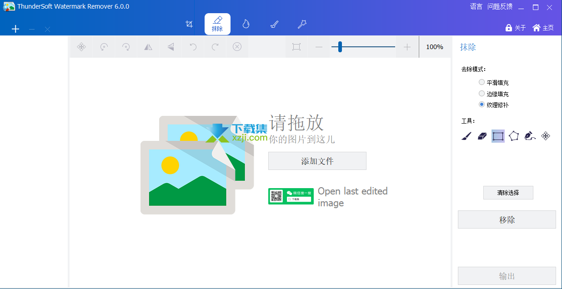Click the stacked pictures drop illustration
The height and width of the screenshot is (289, 562).
(x=197, y=165)
